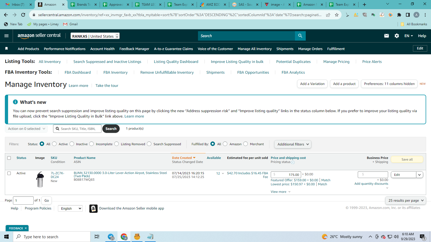Click the Amazon app icon in footer
The height and width of the screenshot is (242, 431).
pos(93,208)
